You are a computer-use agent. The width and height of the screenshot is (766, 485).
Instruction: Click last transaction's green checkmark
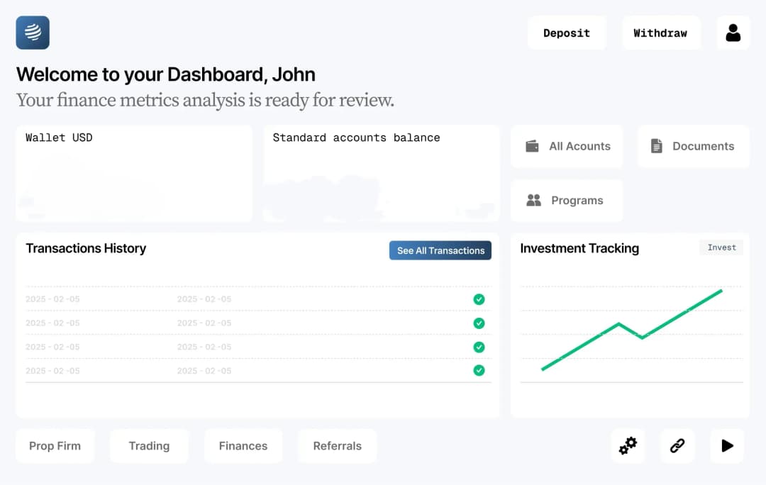[479, 370]
